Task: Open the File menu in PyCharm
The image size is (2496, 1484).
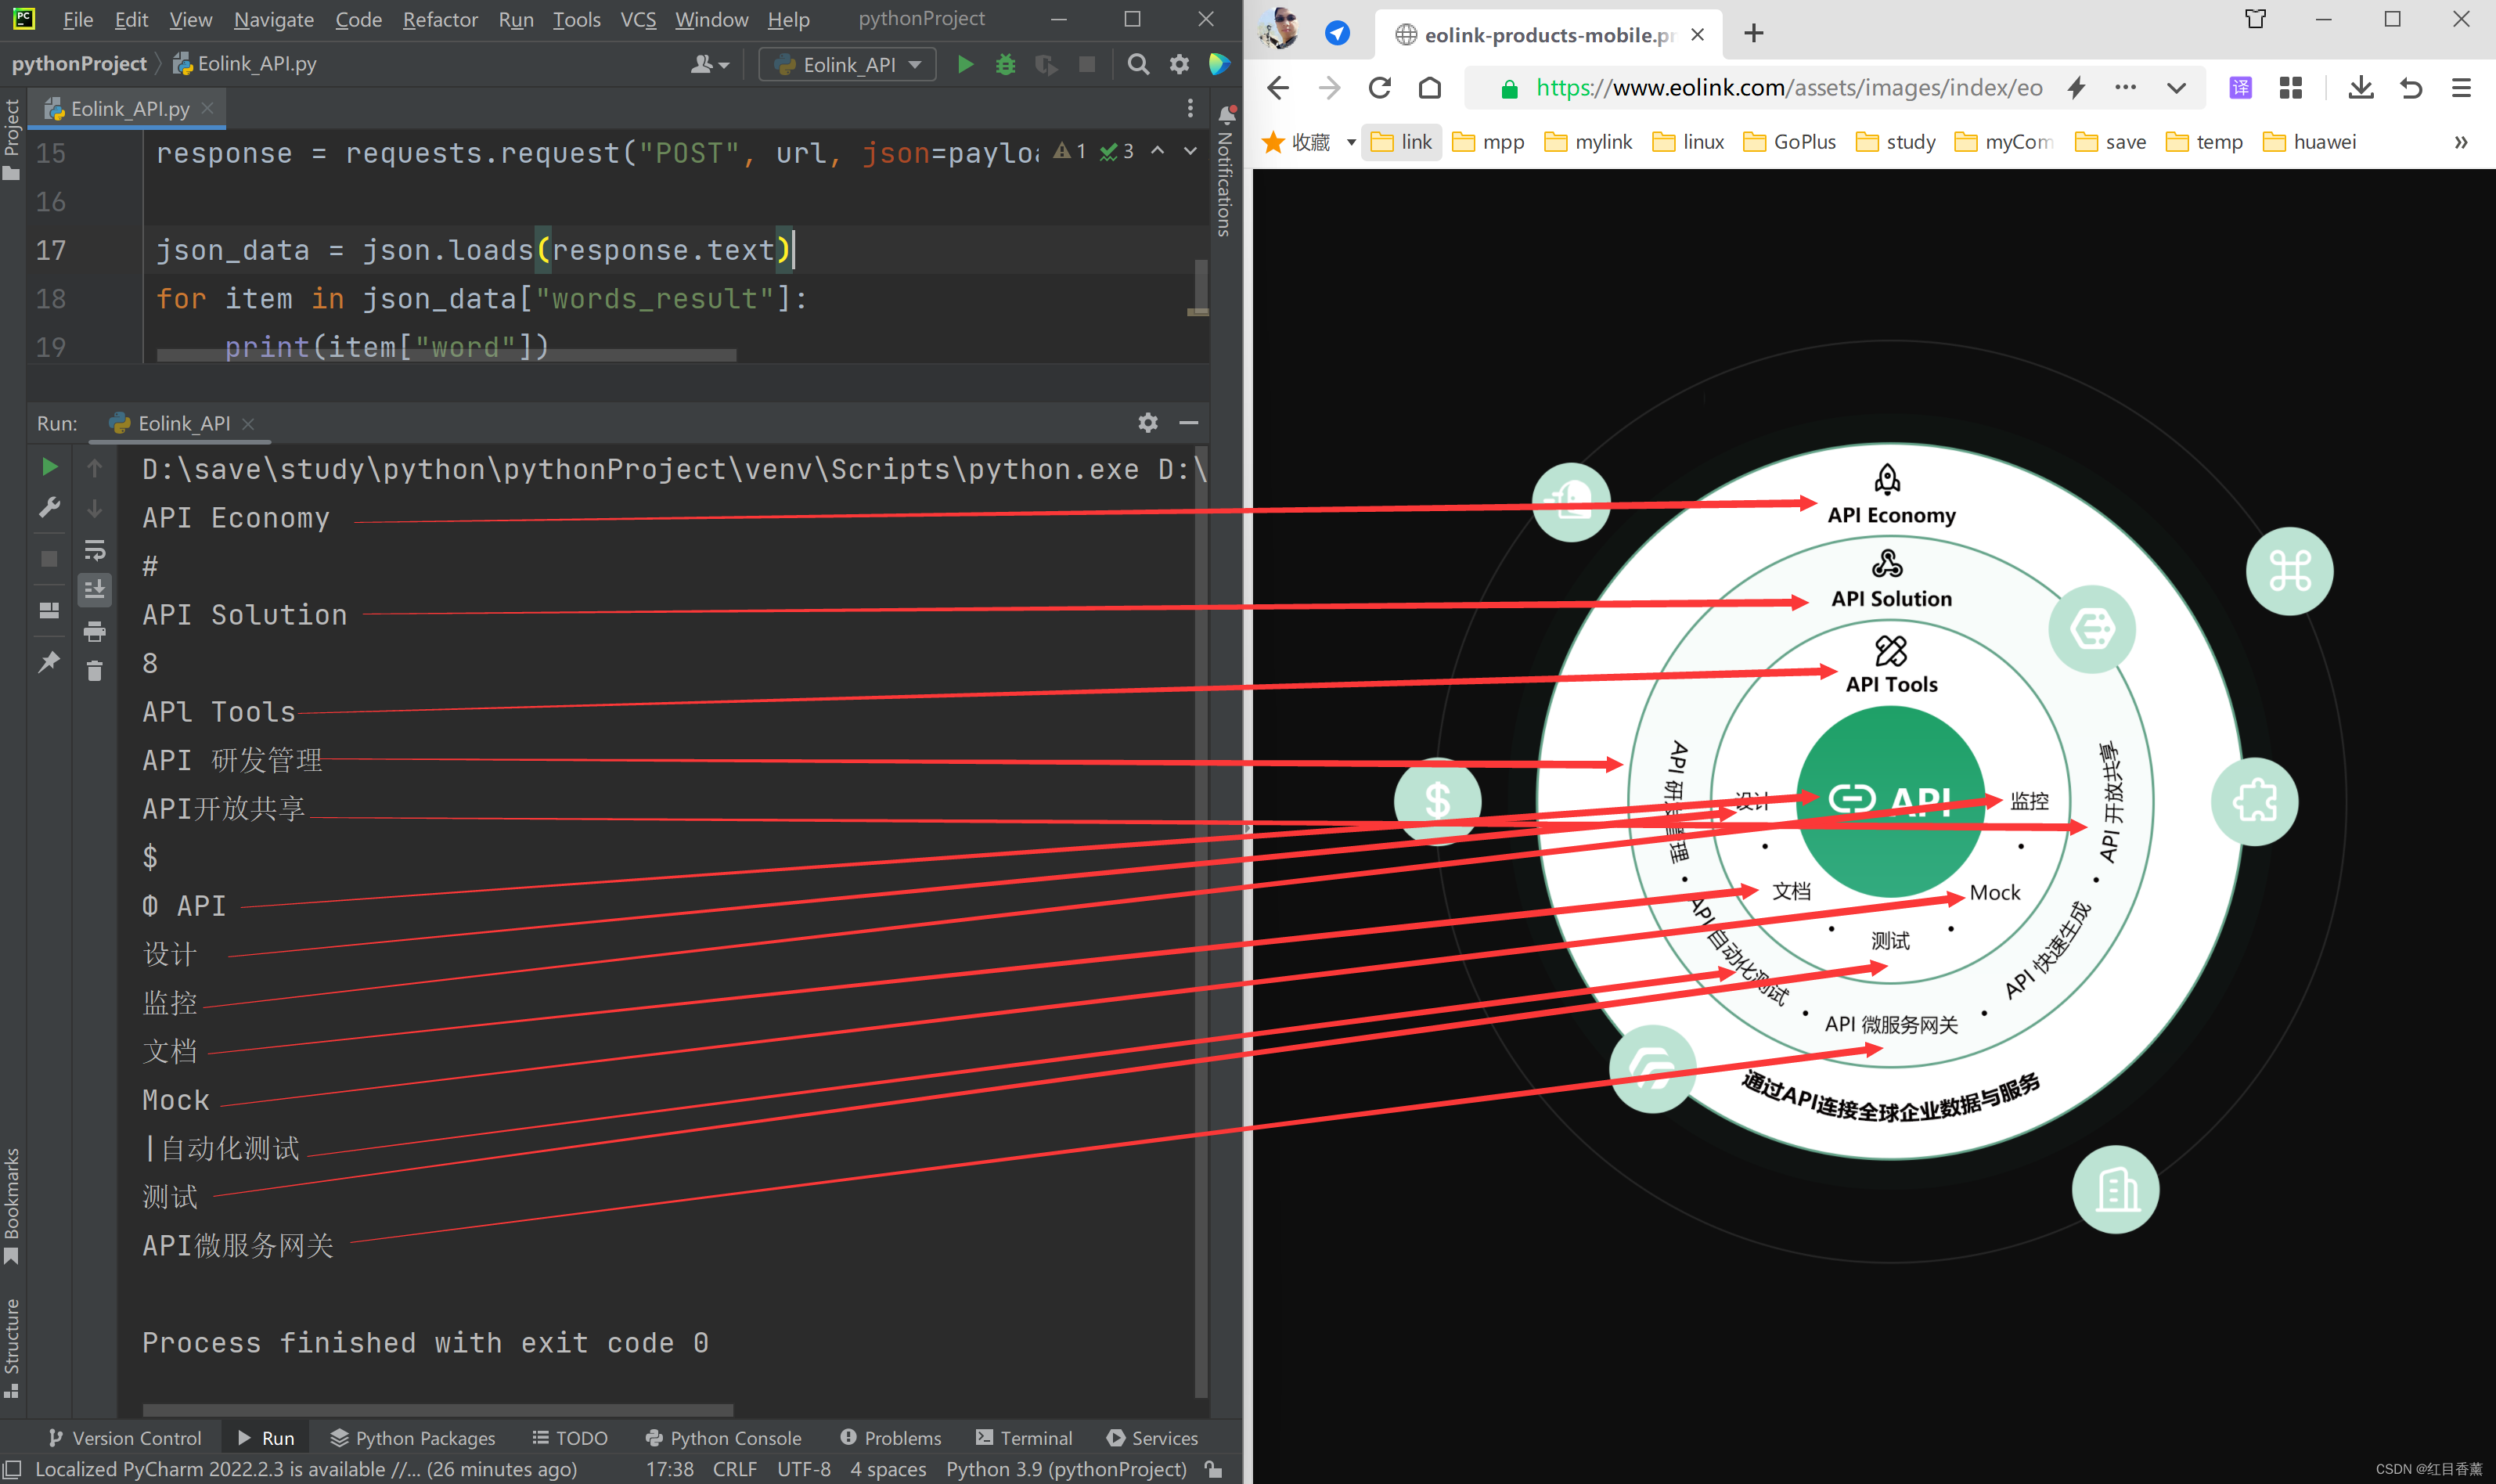Action: (x=77, y=20)
